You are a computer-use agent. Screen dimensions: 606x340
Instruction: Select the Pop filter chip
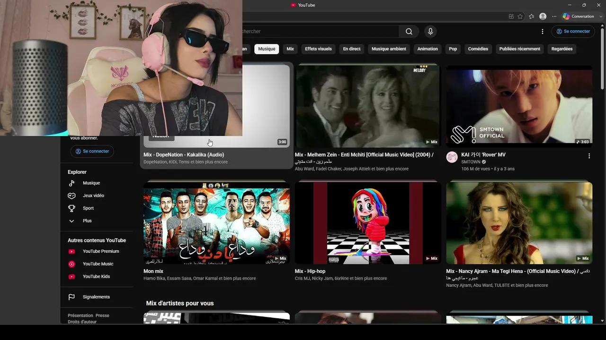[453, 49]
